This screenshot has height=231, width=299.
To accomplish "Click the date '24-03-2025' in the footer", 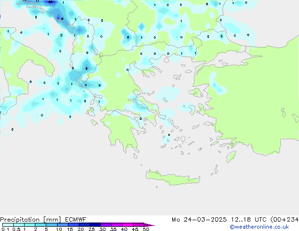I will (205, 220).
